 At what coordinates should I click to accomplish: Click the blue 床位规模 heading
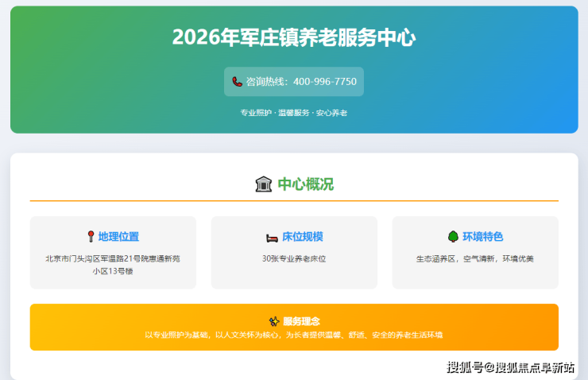pos(302,237)
